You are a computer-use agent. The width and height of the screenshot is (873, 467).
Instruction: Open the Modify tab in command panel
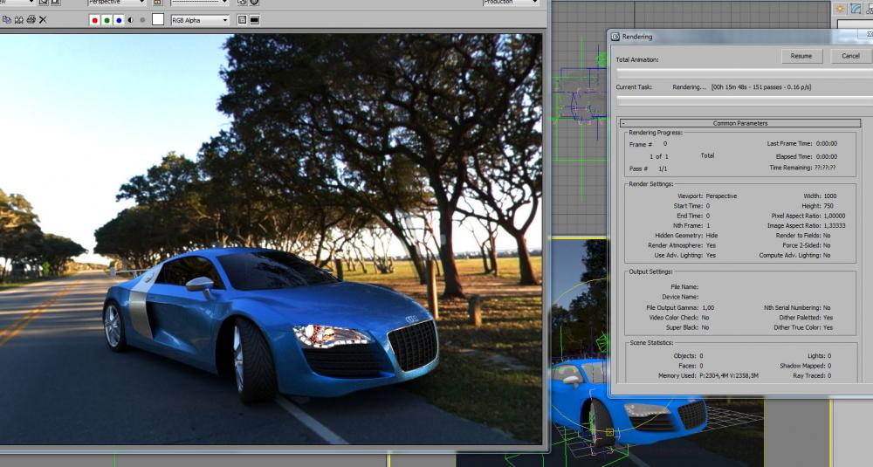coord(856,9)
